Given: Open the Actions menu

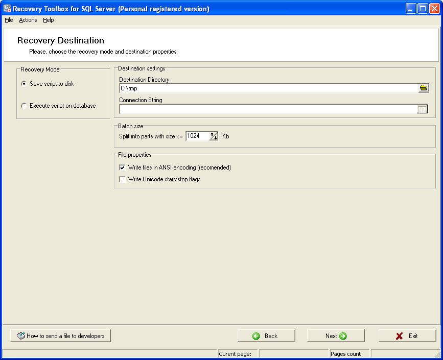Looking at the screenshot, I should click(28, 20).
